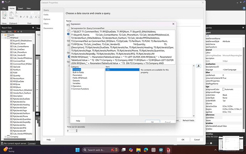Select the Filters page in Dataset Properties
The image size is (246, 154).
pyautogui.click(x=53, y=24)
